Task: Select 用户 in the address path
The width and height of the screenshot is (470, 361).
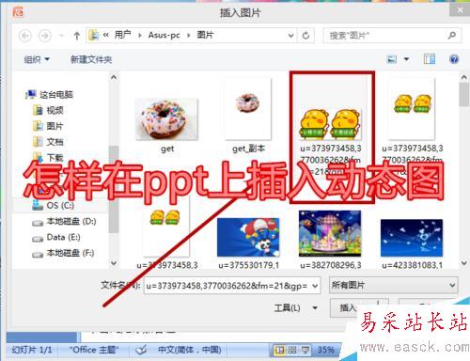Action: pyautogui.click(x=122, y=35)
